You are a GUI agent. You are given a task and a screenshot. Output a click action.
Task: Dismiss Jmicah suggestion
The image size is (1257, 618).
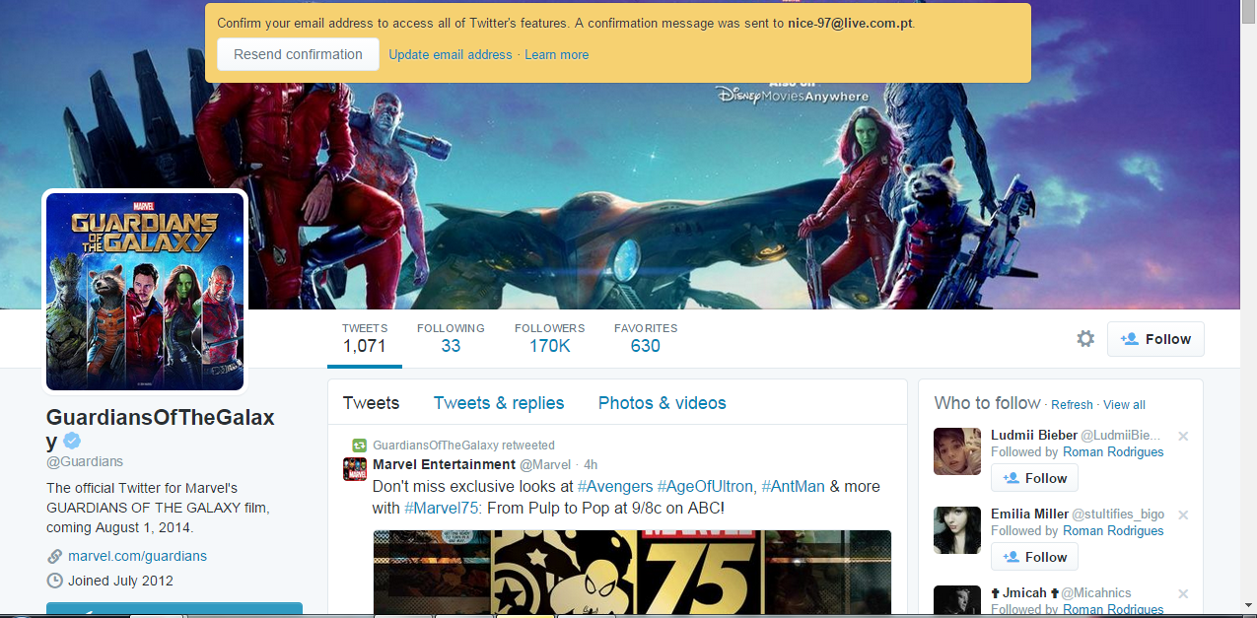pyautogui.click(x=1183, y=593)
